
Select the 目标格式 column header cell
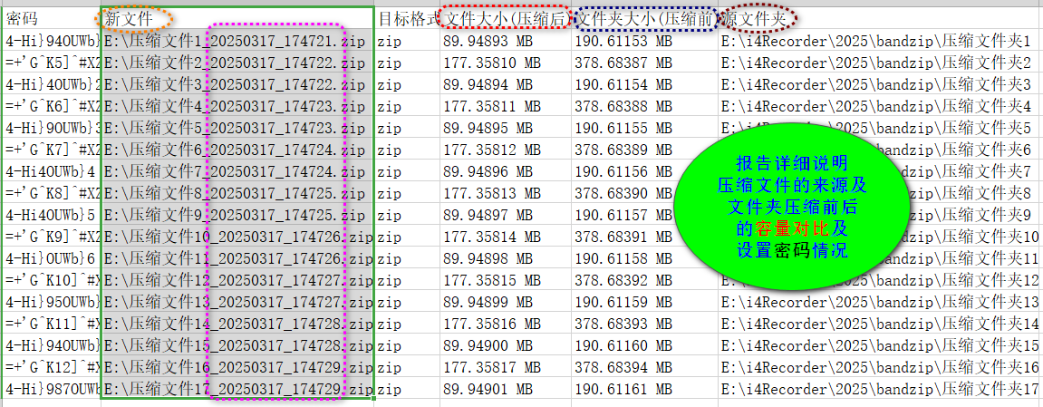[407, 19]
